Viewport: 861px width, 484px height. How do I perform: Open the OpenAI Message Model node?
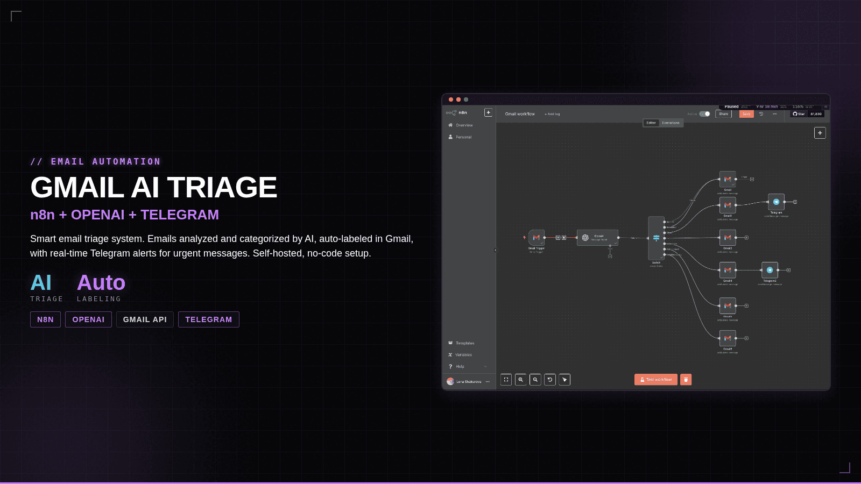(597, 237)
